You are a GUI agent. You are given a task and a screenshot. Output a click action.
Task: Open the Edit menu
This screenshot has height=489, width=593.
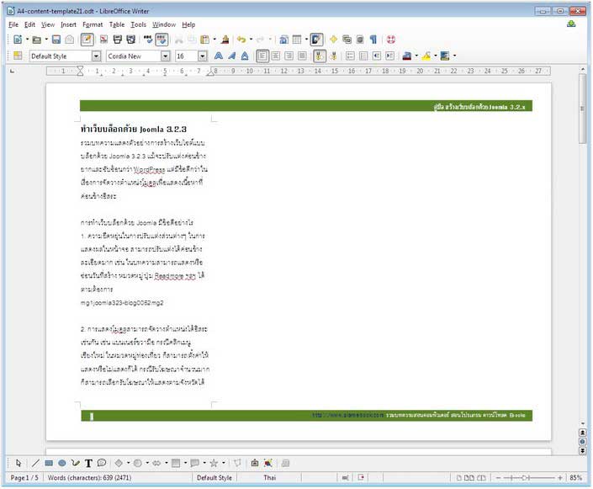(x=29, y=24)
